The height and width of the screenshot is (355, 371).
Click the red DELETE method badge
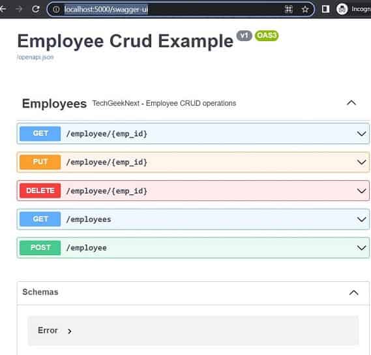[40, 191]
